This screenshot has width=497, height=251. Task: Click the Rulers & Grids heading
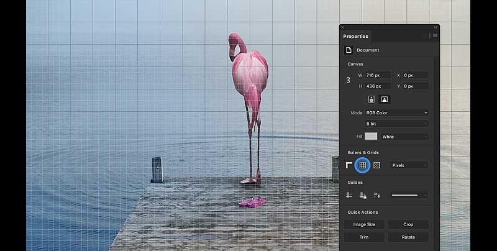363,152
